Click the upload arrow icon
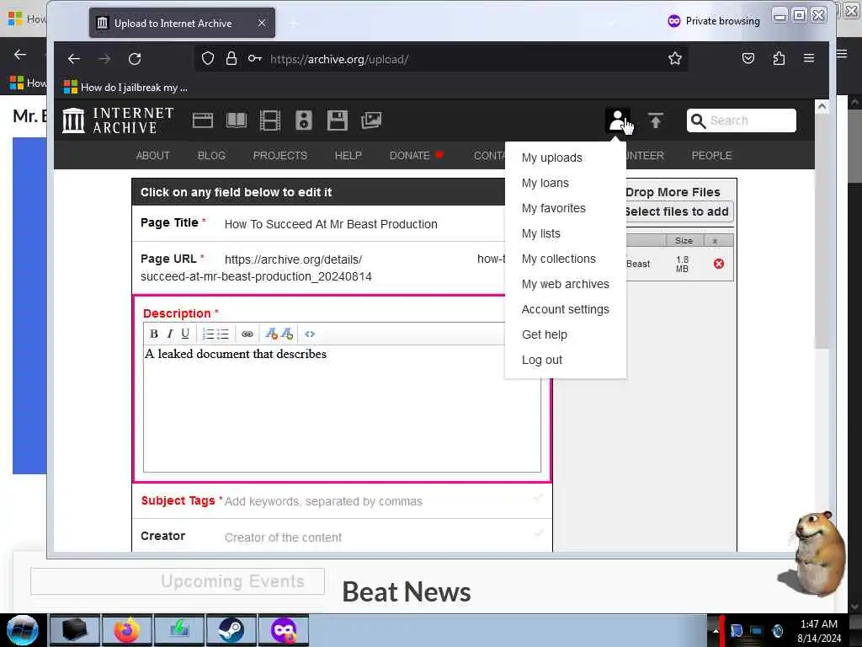This screenshot has width=862, height=647. (655, 120)
